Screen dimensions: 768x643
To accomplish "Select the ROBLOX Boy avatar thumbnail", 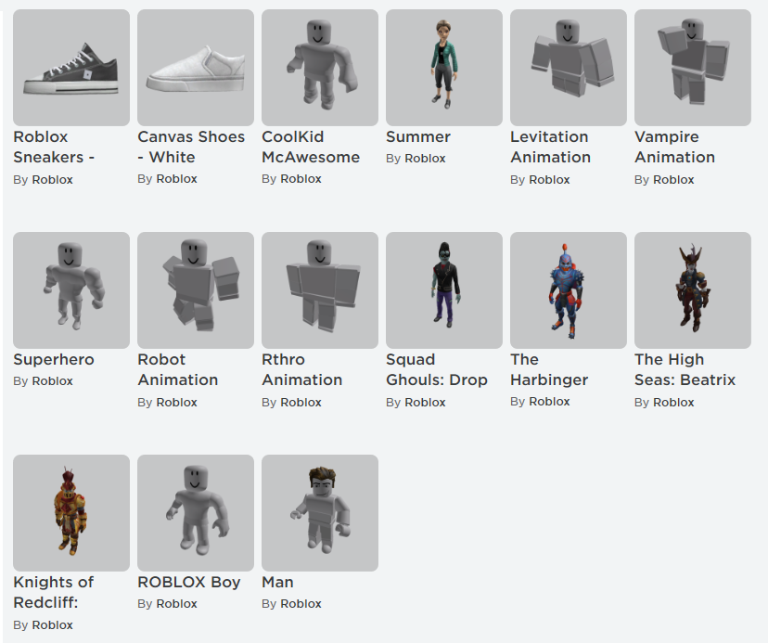I will click(196, 513).
